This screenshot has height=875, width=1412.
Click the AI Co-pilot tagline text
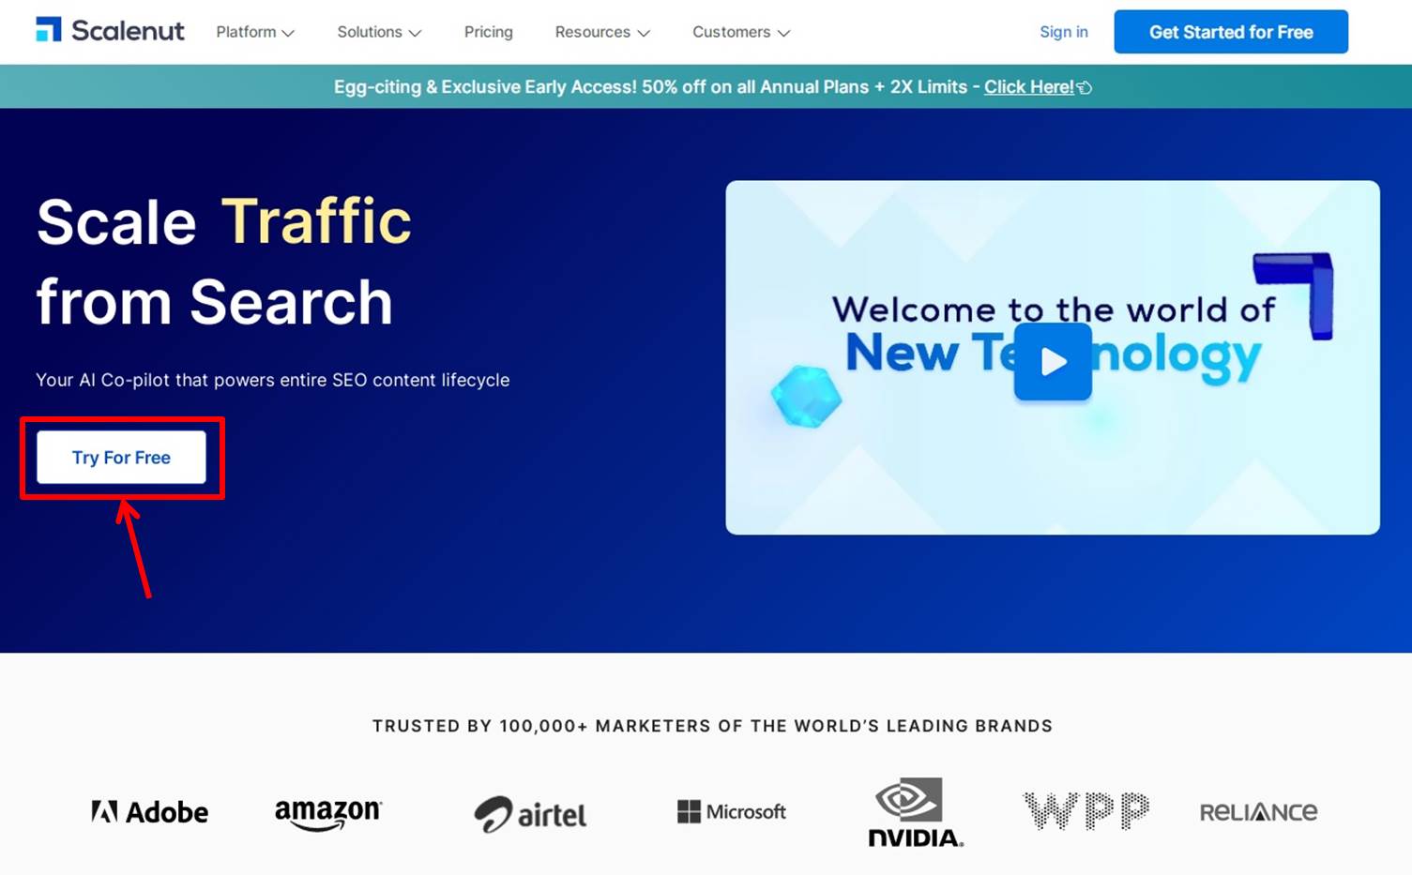(x=273, y=380)
